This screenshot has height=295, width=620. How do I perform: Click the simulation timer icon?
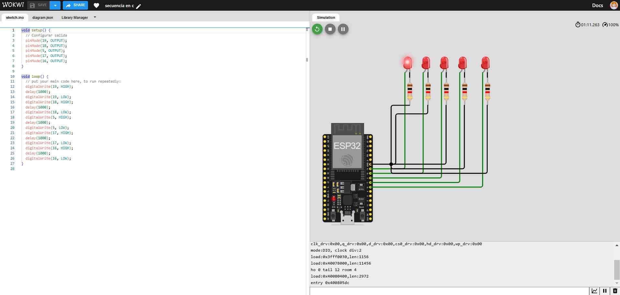pos(578,25)
